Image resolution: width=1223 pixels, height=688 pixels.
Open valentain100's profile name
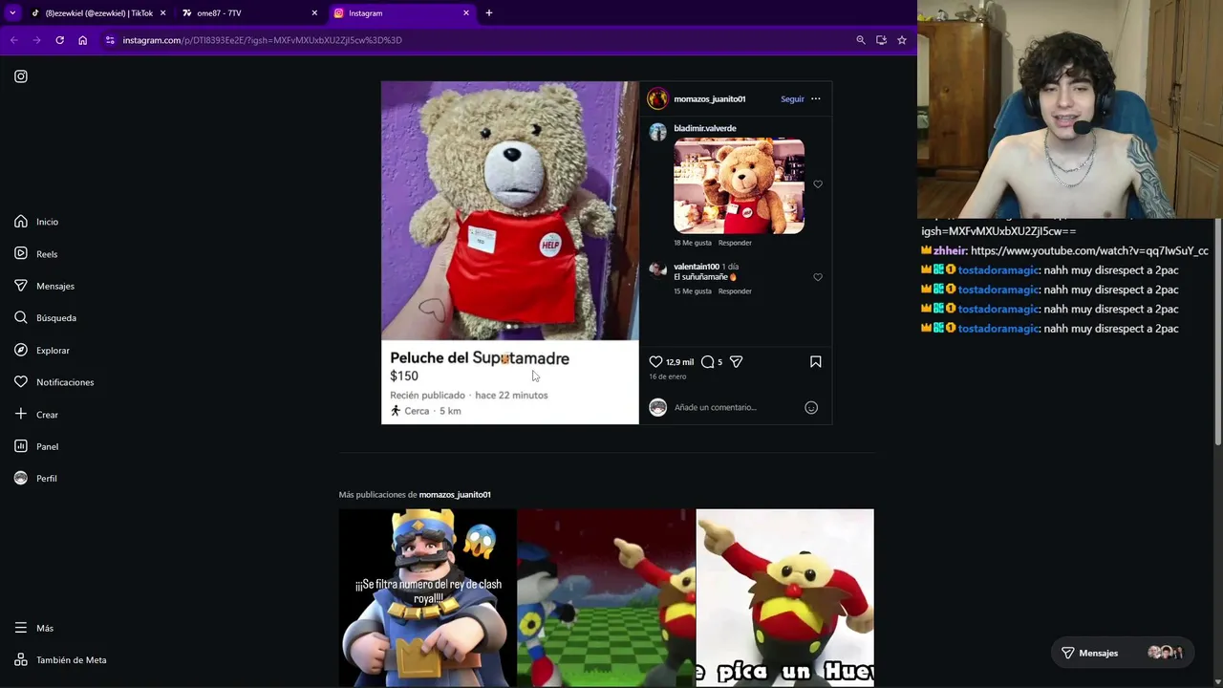point(697,267)
